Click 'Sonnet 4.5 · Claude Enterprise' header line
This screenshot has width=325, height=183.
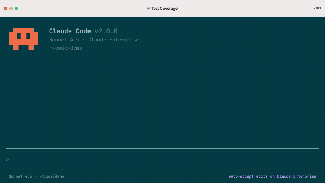(x=94, y=39)
